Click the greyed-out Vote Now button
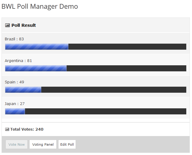 [17, 144]
